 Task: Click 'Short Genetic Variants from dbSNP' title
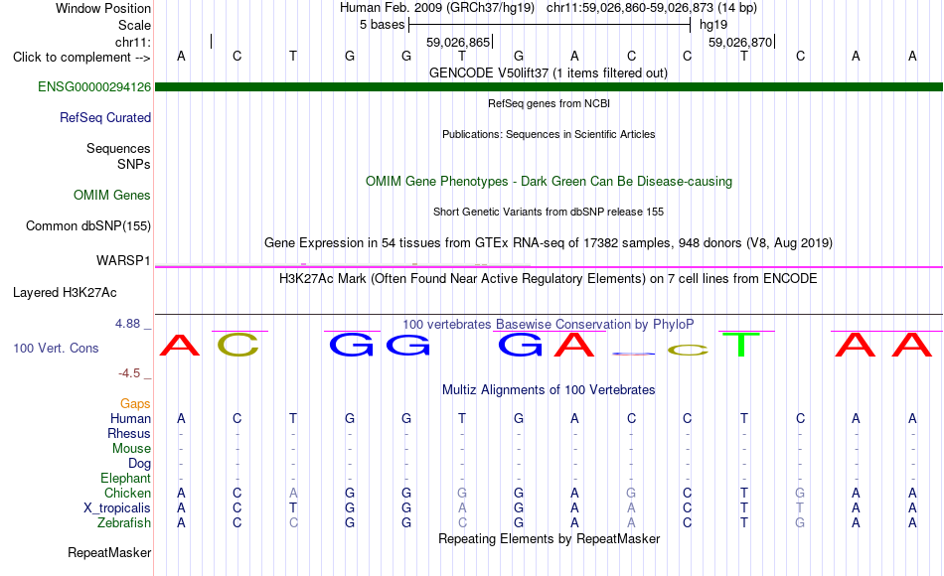tap(549, 212)
